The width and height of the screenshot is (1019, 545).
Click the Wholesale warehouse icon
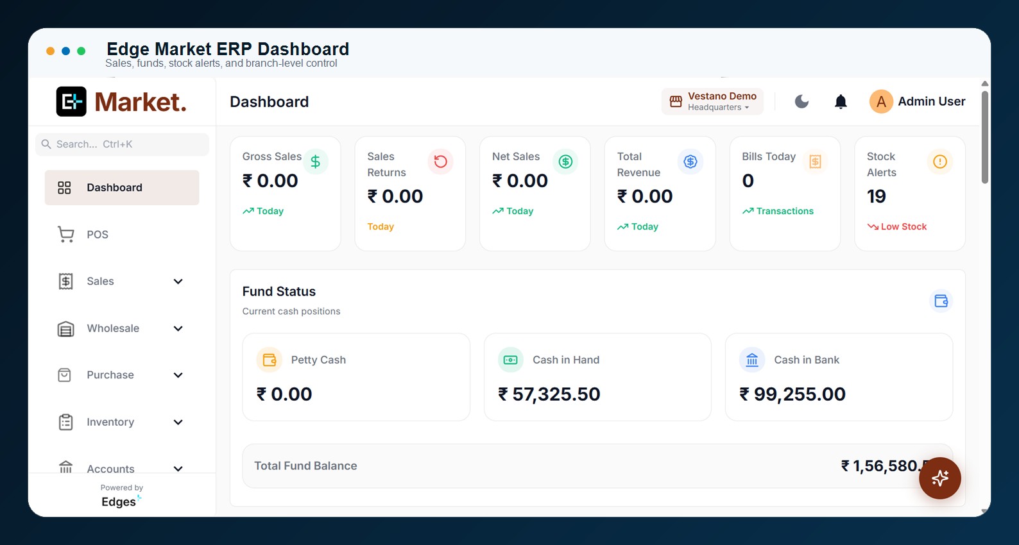[x=65, y=329]
